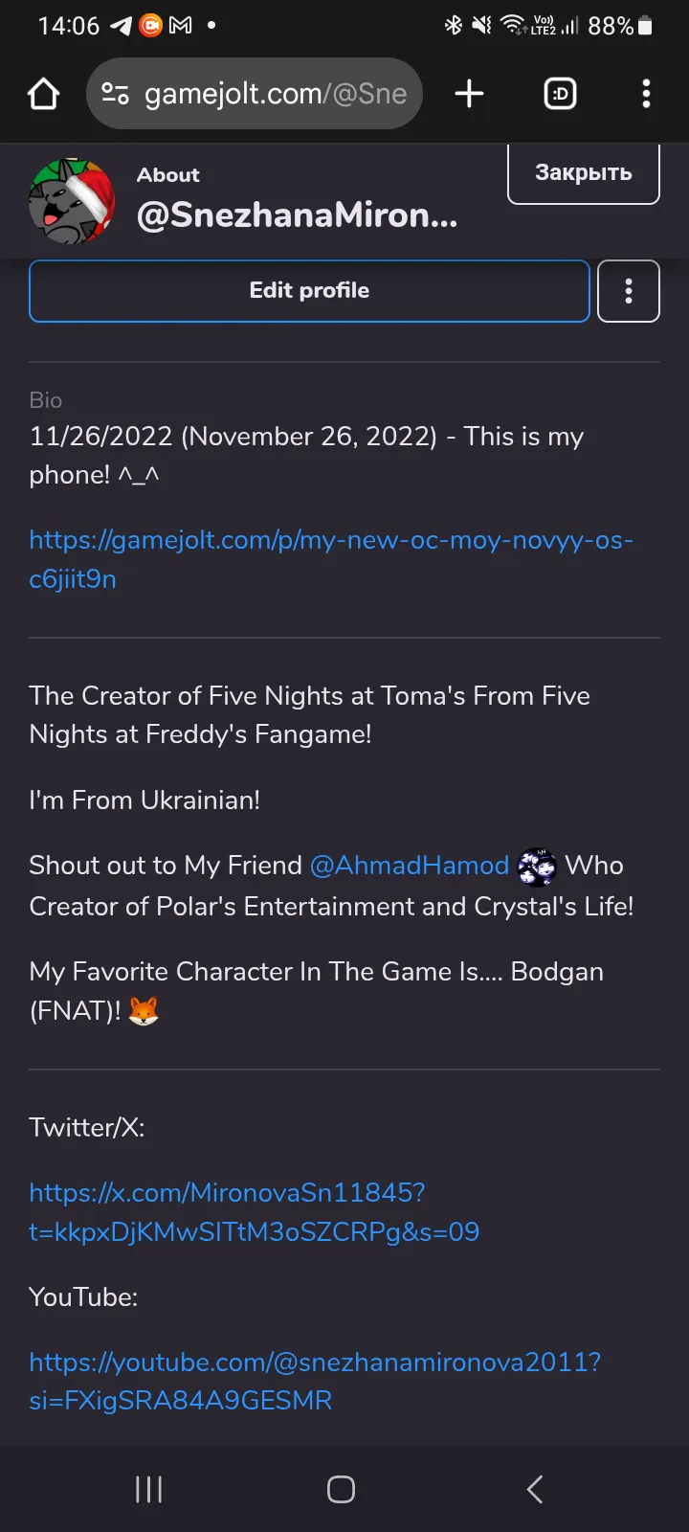Open a new tab with plus icon

(x=469, y=94)
